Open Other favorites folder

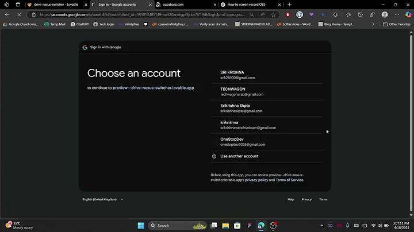click(397, 24)
